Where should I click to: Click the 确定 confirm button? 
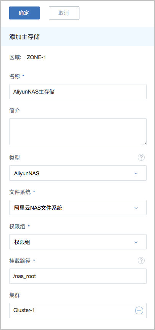click(24, 13)
